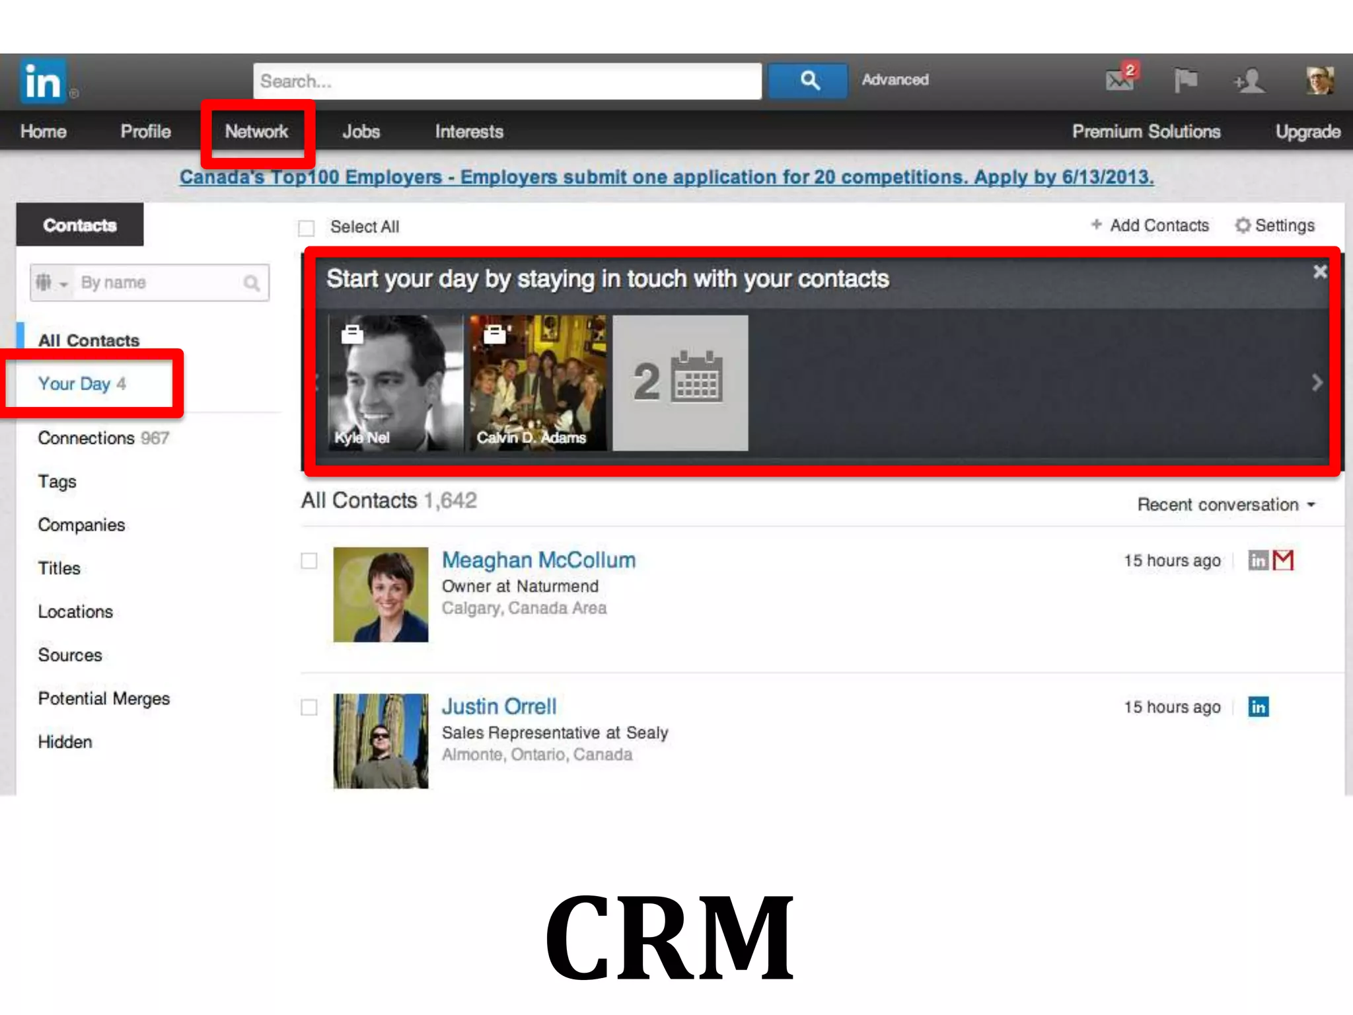Screen dimensions: 1353x1015
Task: Focus the top Search field
Action: (507, 81)
